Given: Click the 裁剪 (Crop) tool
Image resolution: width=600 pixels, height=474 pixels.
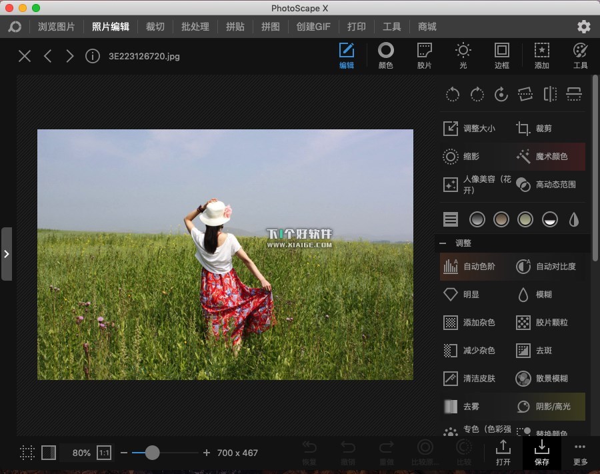Looking at the screenshot, I should pos(535,129).
